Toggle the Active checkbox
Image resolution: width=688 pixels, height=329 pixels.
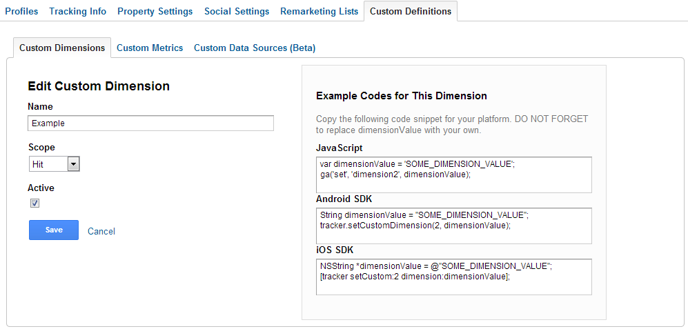click(35, 203)
